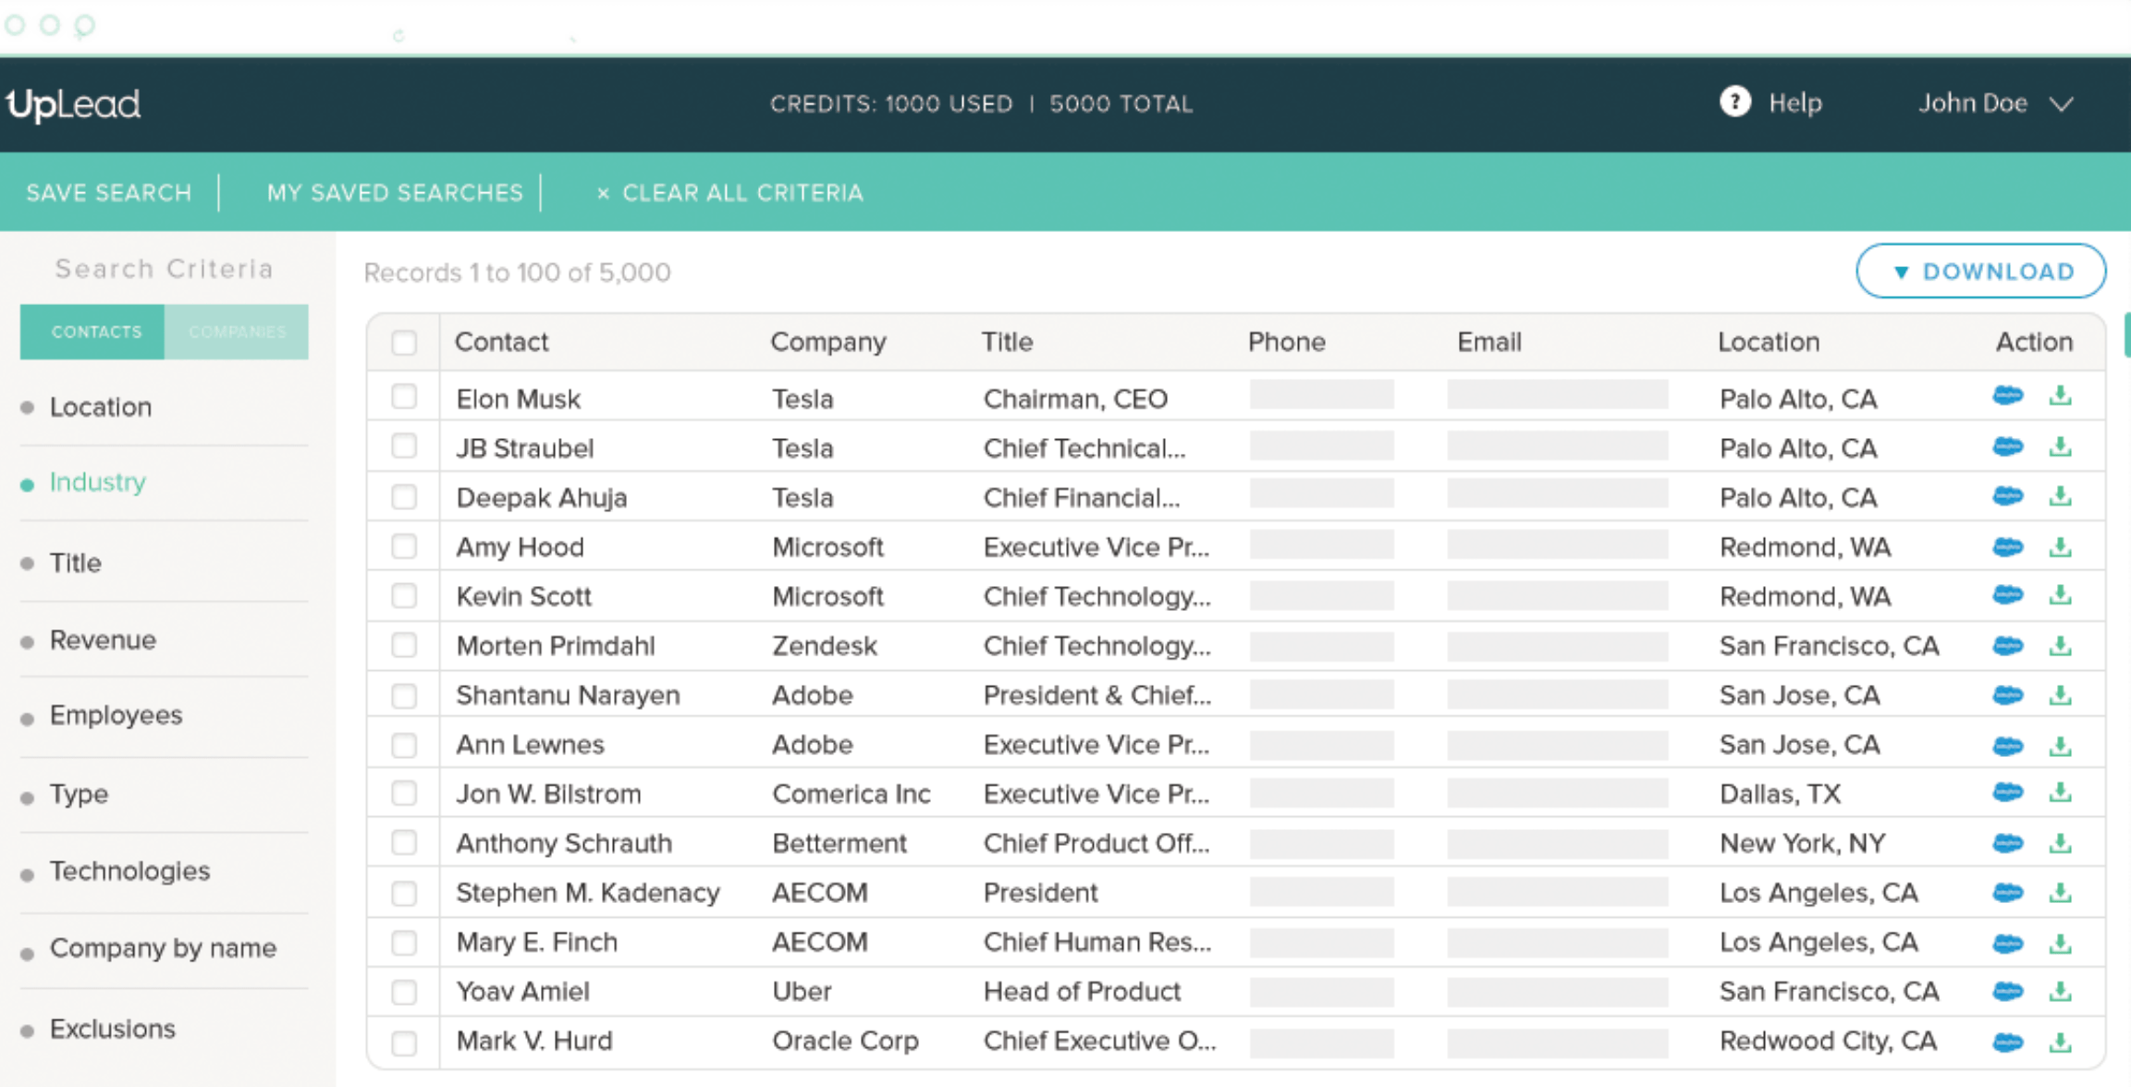The width and height of the screenshot is (2131, 1087).
Task: Download Kevin Scott's contact via arrow icon
Action: [x=2060, y=594]
